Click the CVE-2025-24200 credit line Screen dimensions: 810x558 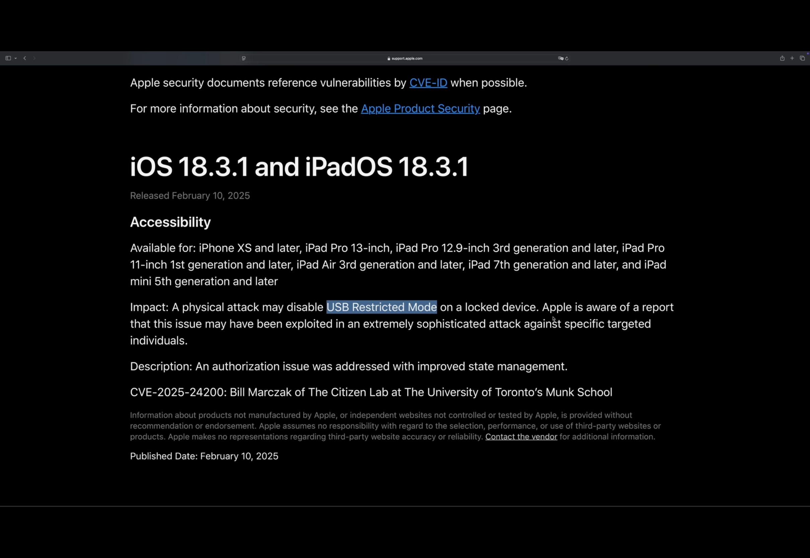371,392
